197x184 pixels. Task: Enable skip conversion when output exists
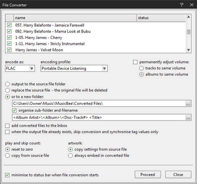(7, 132)
